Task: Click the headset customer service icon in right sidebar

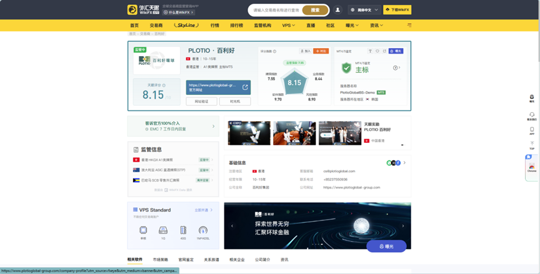Action: pos(532,115)
